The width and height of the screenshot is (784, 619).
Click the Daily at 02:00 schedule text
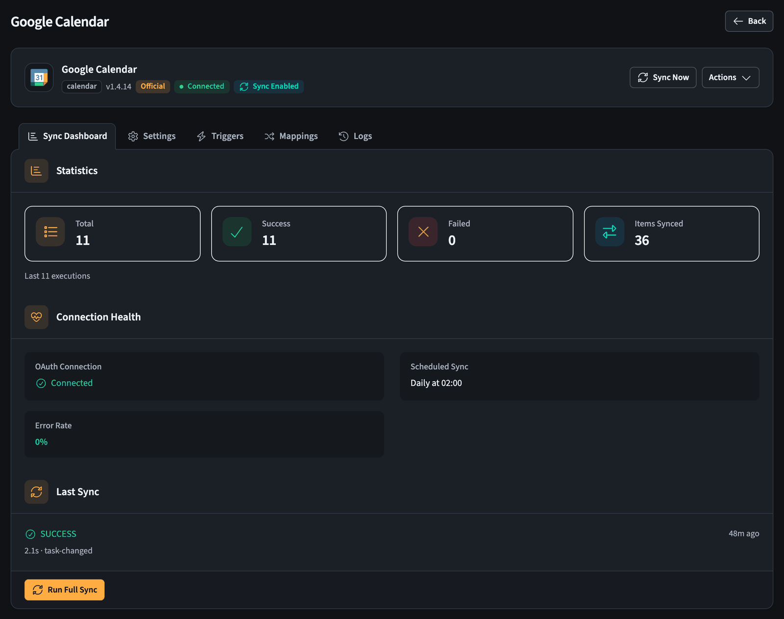[436, 383]
